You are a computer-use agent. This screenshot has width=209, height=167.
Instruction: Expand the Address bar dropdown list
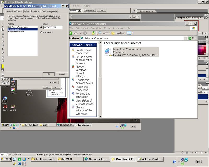[185, 38]
